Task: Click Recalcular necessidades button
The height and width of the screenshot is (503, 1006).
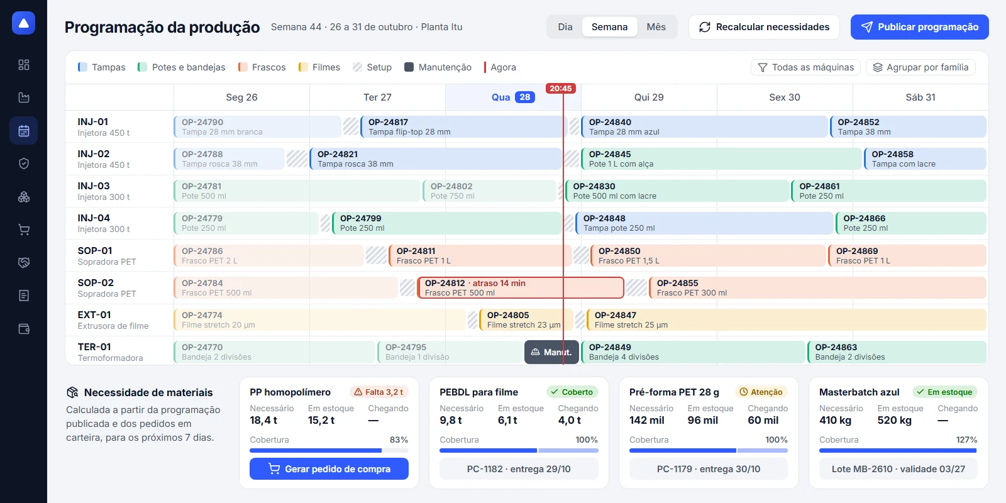Action: click(x=764, y=27)
